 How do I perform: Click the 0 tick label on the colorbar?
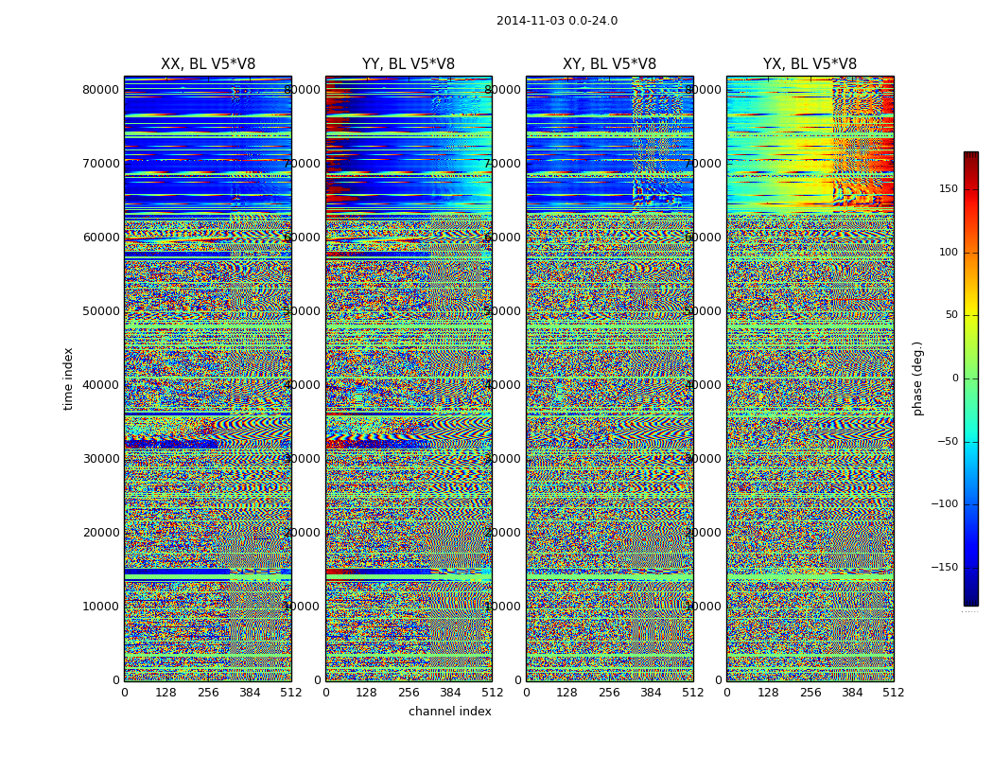953,378
